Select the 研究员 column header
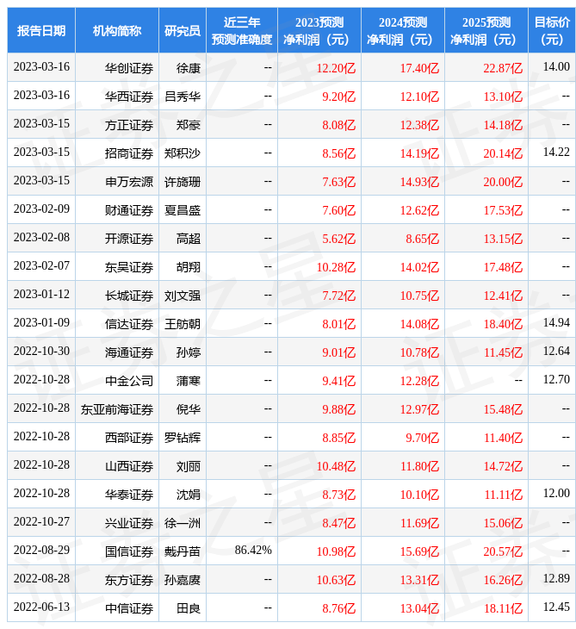 tap(183, 30)
